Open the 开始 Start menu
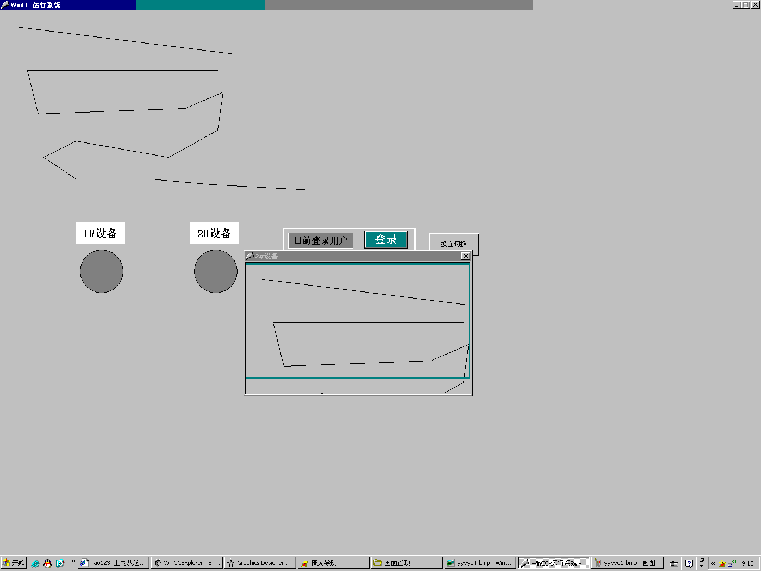761x571 pixels. 14,563
